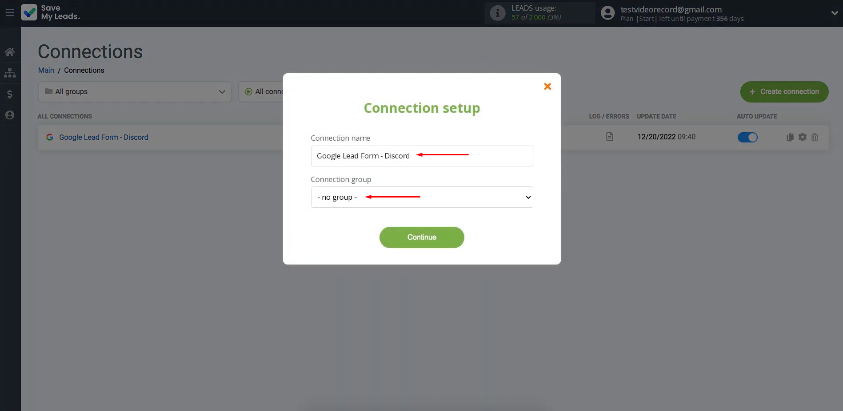Open the Google Lead Form - Discord connection
The width and height of the screenshot is (843, 411).
pyautogui.click(x=104, y=138)
